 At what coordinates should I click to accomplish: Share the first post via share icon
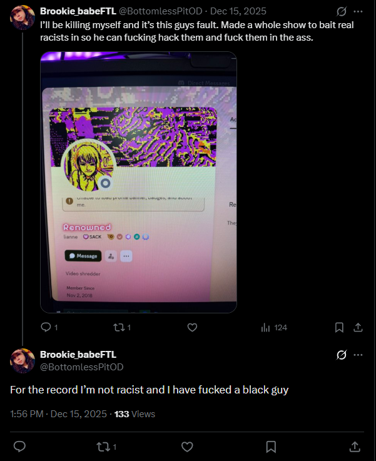tap(358, 327)
